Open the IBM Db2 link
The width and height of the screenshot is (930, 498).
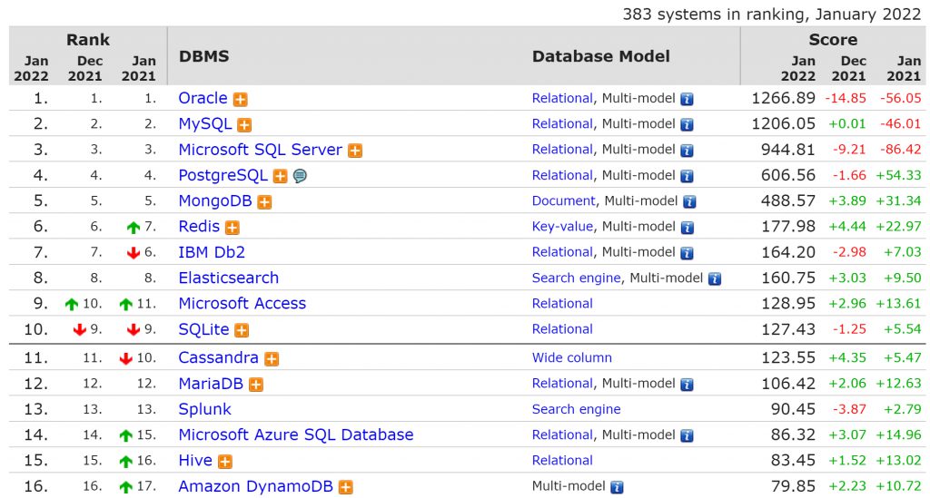212,252
